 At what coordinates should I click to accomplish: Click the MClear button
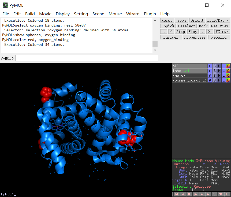(222, 32)
